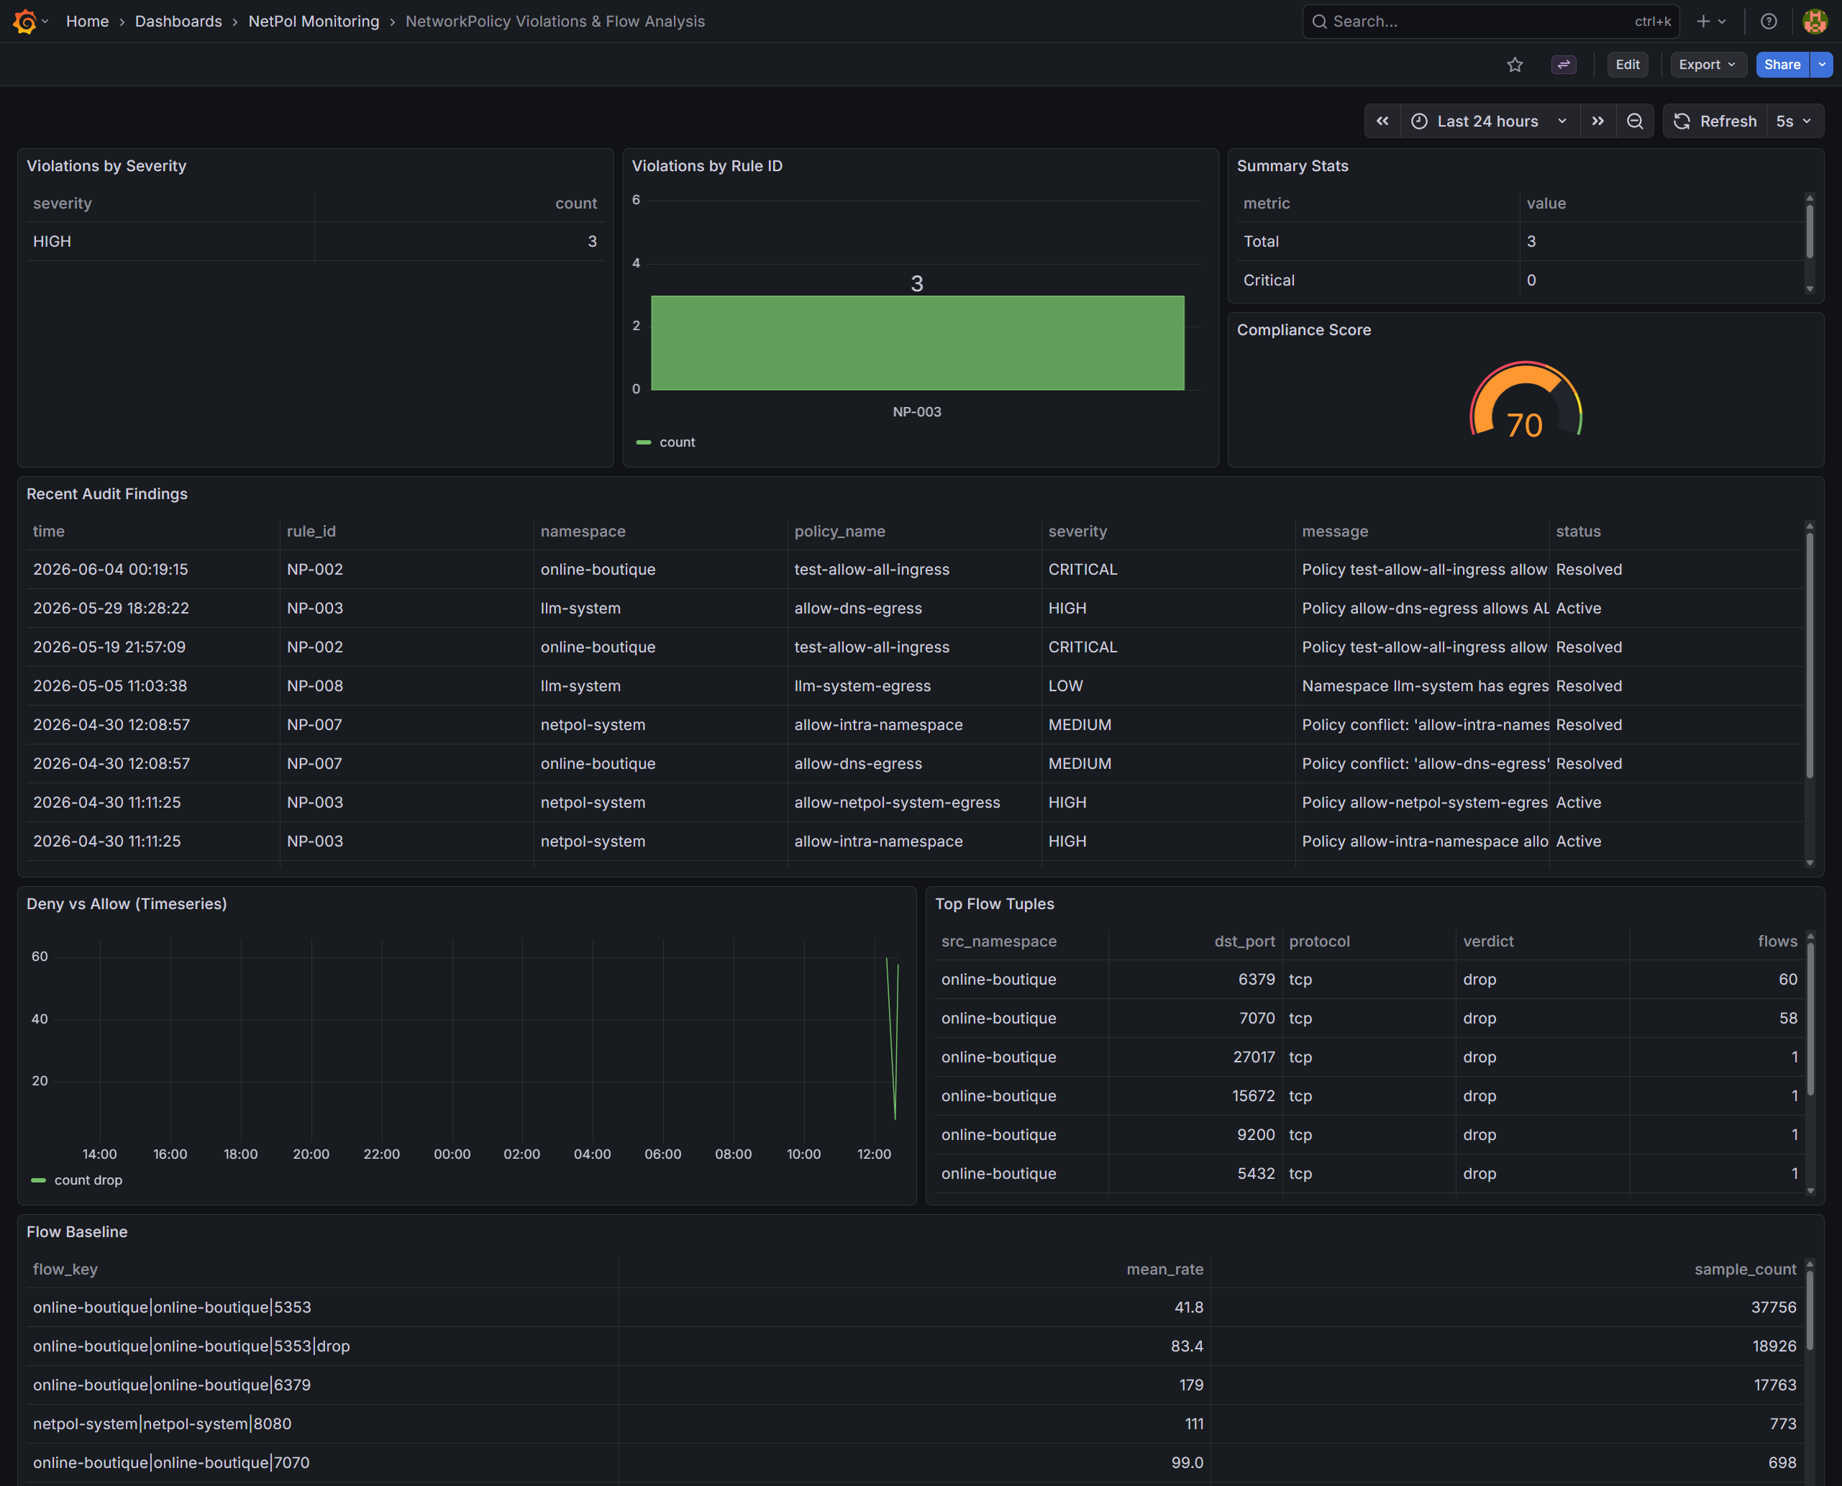Click the blue Share button
Viewport: 1842px width, 1486px height.
point(1782,65)
